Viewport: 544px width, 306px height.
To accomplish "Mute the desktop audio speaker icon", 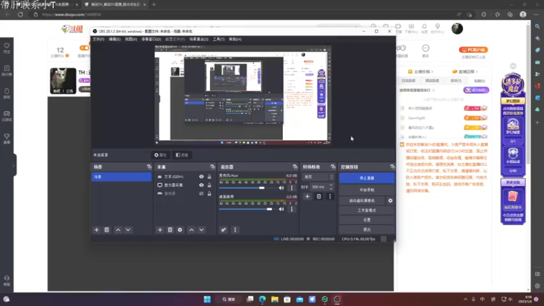I will [282, 209].
